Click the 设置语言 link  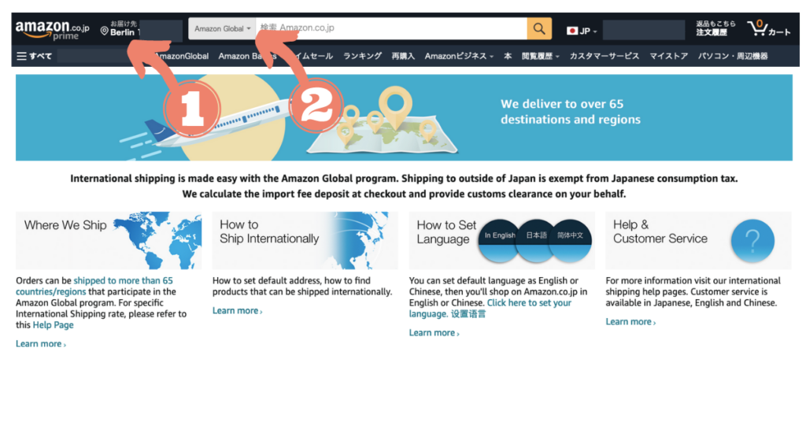pos(468,314)
